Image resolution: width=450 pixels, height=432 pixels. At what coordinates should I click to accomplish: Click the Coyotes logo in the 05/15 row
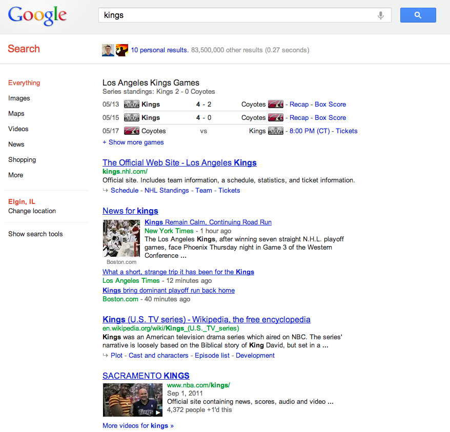[276, 117]
